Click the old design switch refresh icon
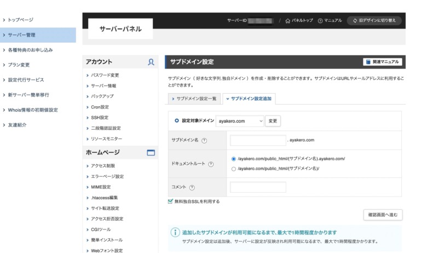The width and height of the screenshot is (427, 253). [355, 21]
